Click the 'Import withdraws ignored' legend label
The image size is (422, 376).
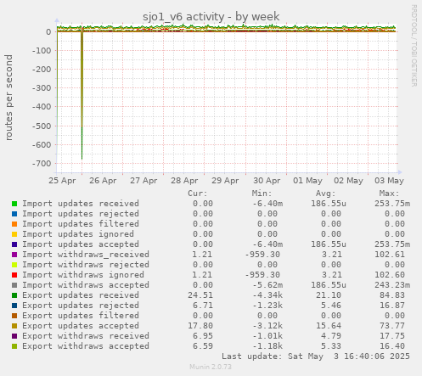[83, 275]
